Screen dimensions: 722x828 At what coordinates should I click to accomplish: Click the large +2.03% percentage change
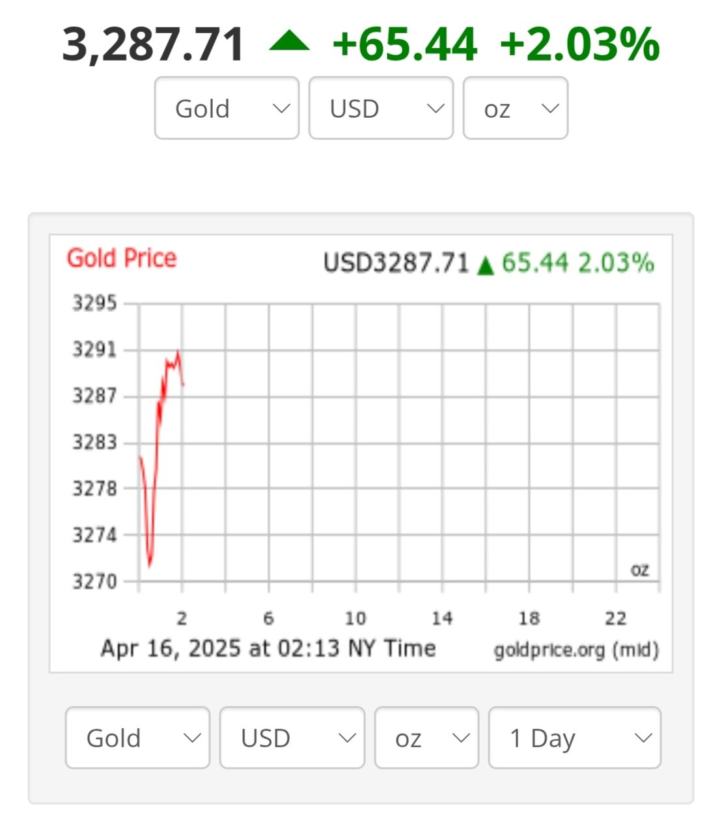[579, 44]
